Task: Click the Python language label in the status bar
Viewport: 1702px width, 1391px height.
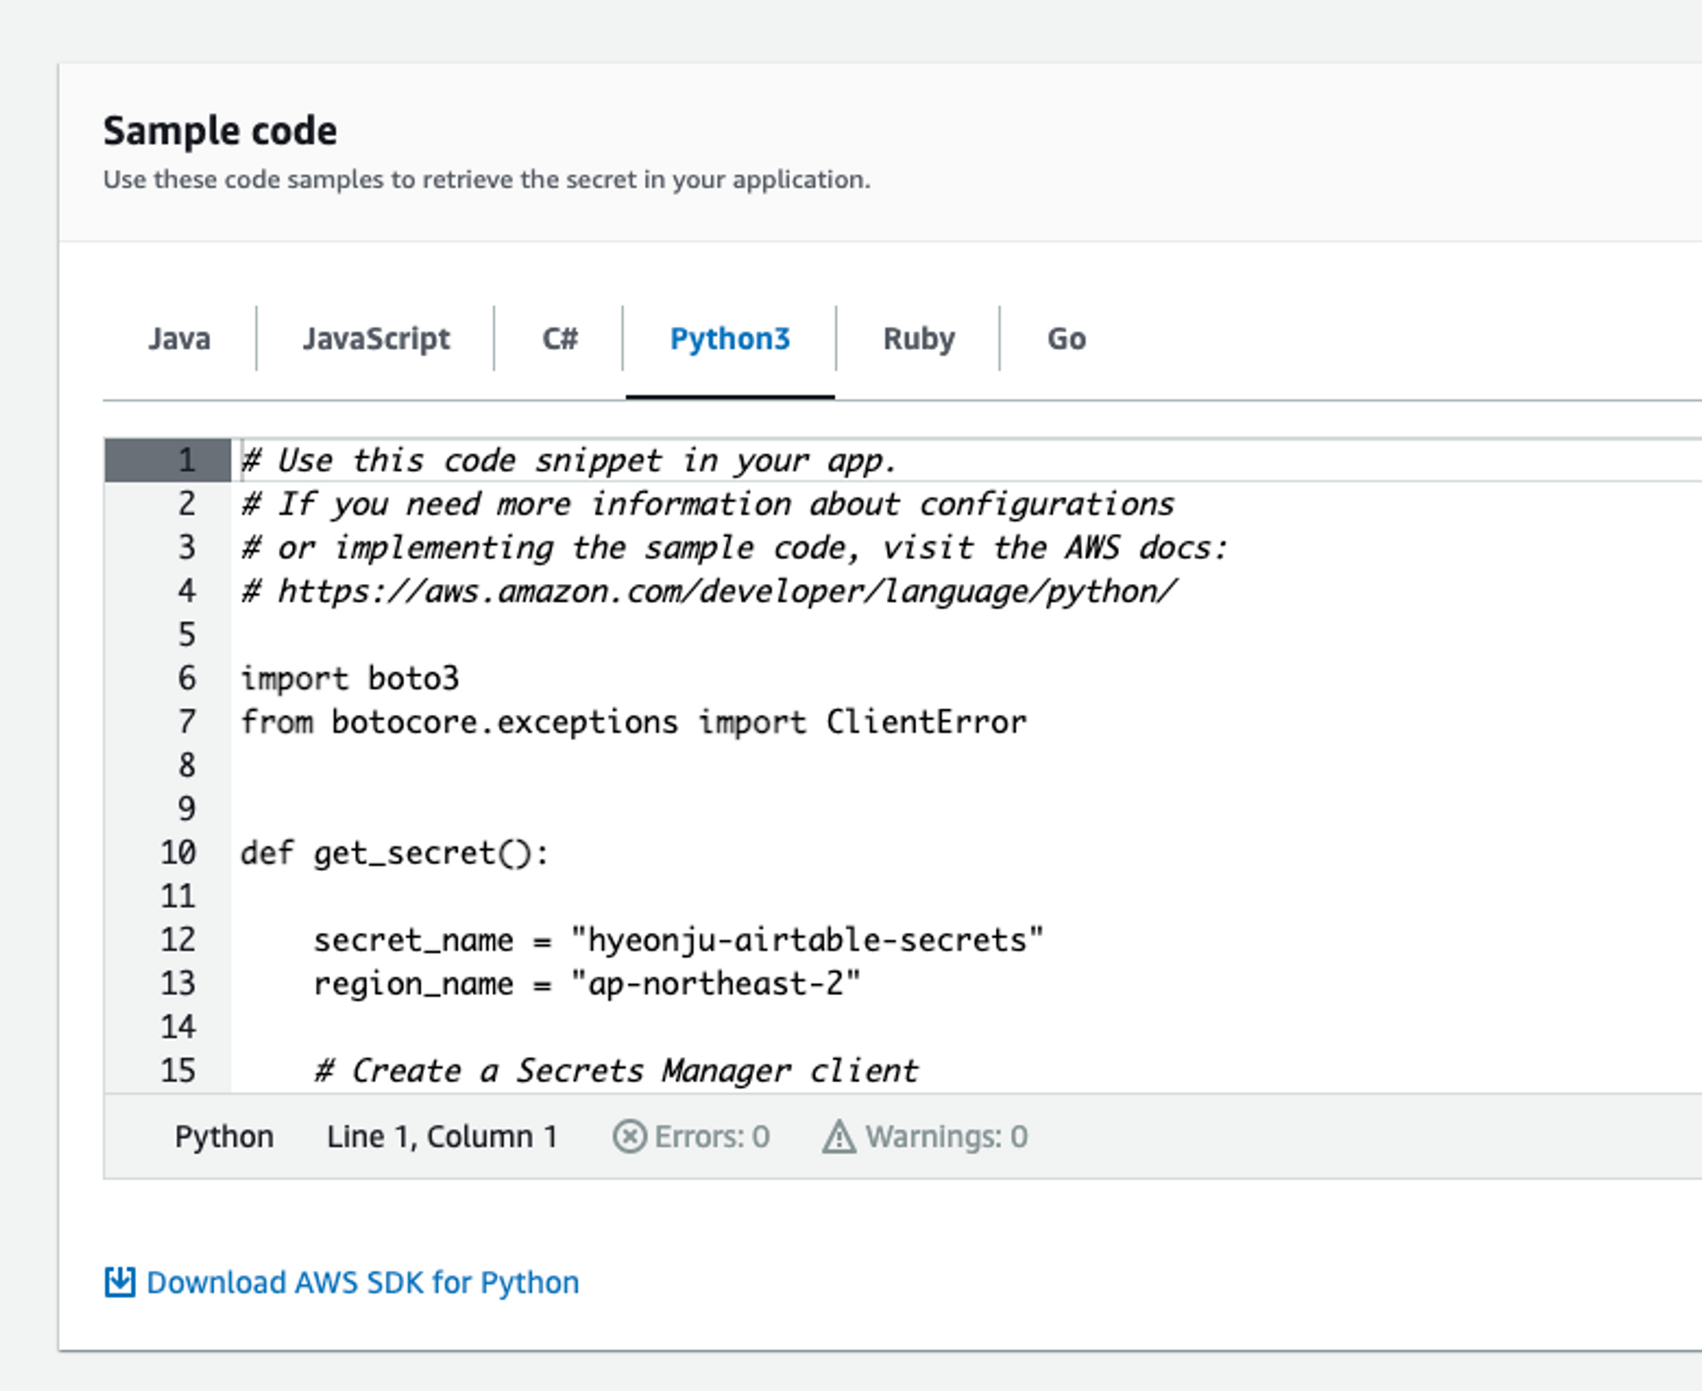Action: [x=224, y=1136]
